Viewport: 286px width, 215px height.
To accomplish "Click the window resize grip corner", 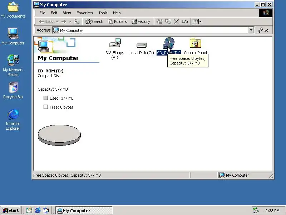I will 271,176.
